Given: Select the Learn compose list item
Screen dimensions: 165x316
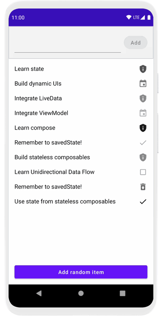Looking at the screenshot, I should pos(81,128).
